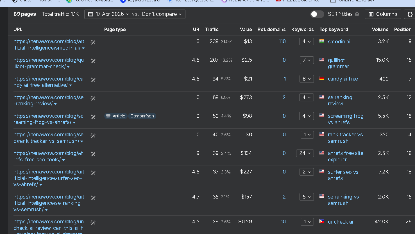The height and width of the screenshot is (234, 415).
Task: Click the Total traffic: 1.1K label
Action: click(x=60, y=14)
